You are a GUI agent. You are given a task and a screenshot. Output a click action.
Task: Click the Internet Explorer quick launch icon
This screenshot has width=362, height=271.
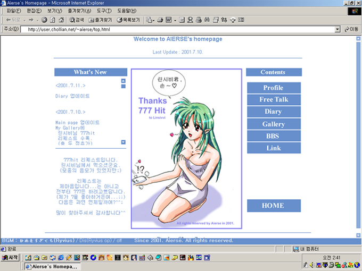[61, 258]
